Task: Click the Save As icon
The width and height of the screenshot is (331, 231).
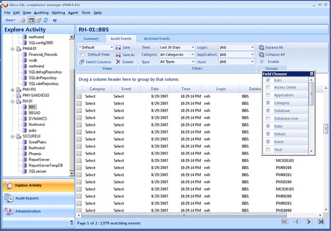Action: click(x=118, y=55)
